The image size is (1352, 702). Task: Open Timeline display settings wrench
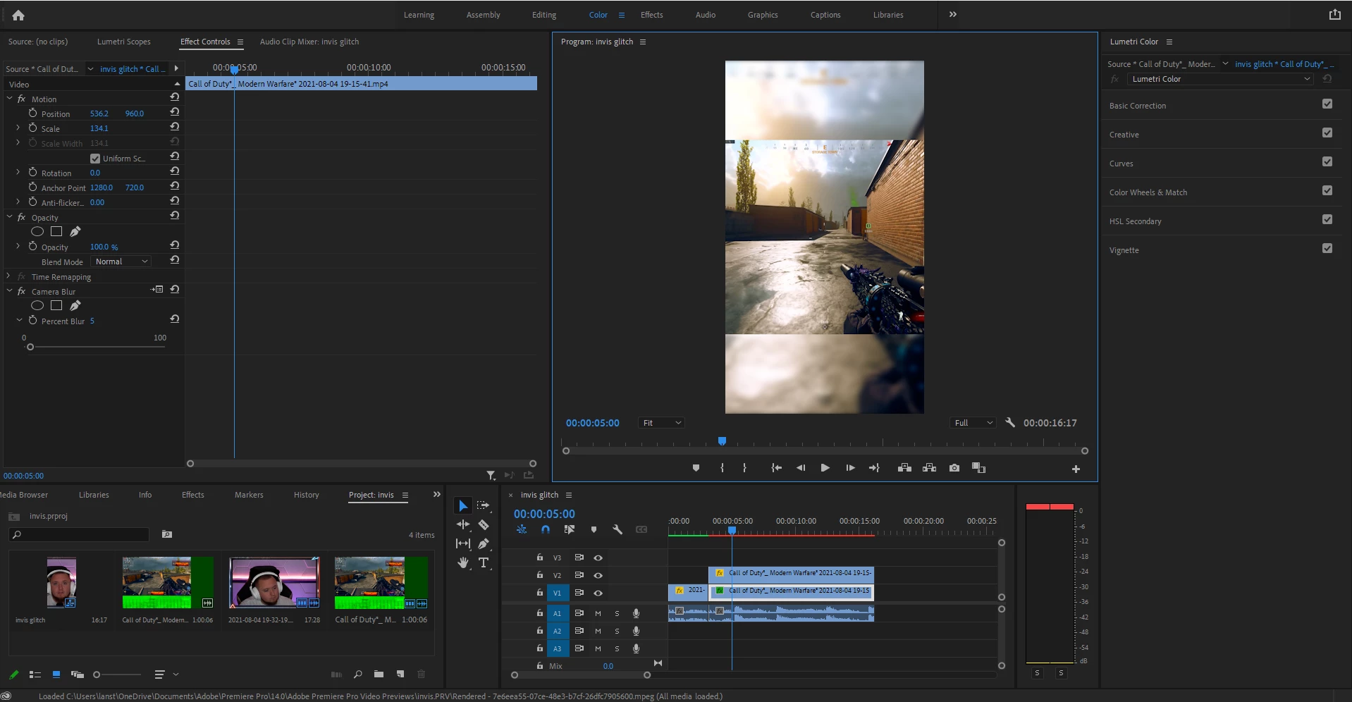click(617, 529)
